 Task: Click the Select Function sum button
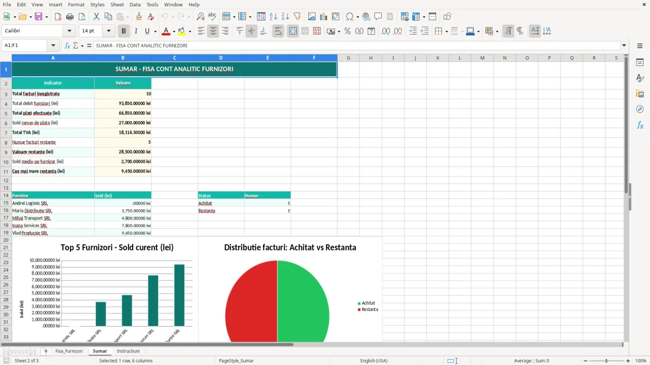[76, 45]
